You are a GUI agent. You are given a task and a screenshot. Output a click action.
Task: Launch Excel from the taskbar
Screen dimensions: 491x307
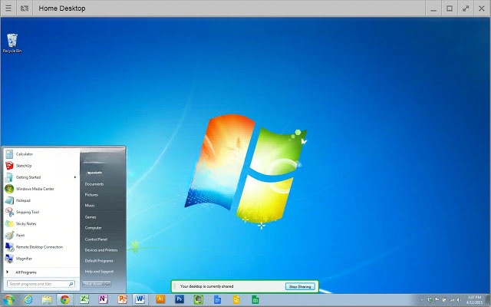click(84, 299)
